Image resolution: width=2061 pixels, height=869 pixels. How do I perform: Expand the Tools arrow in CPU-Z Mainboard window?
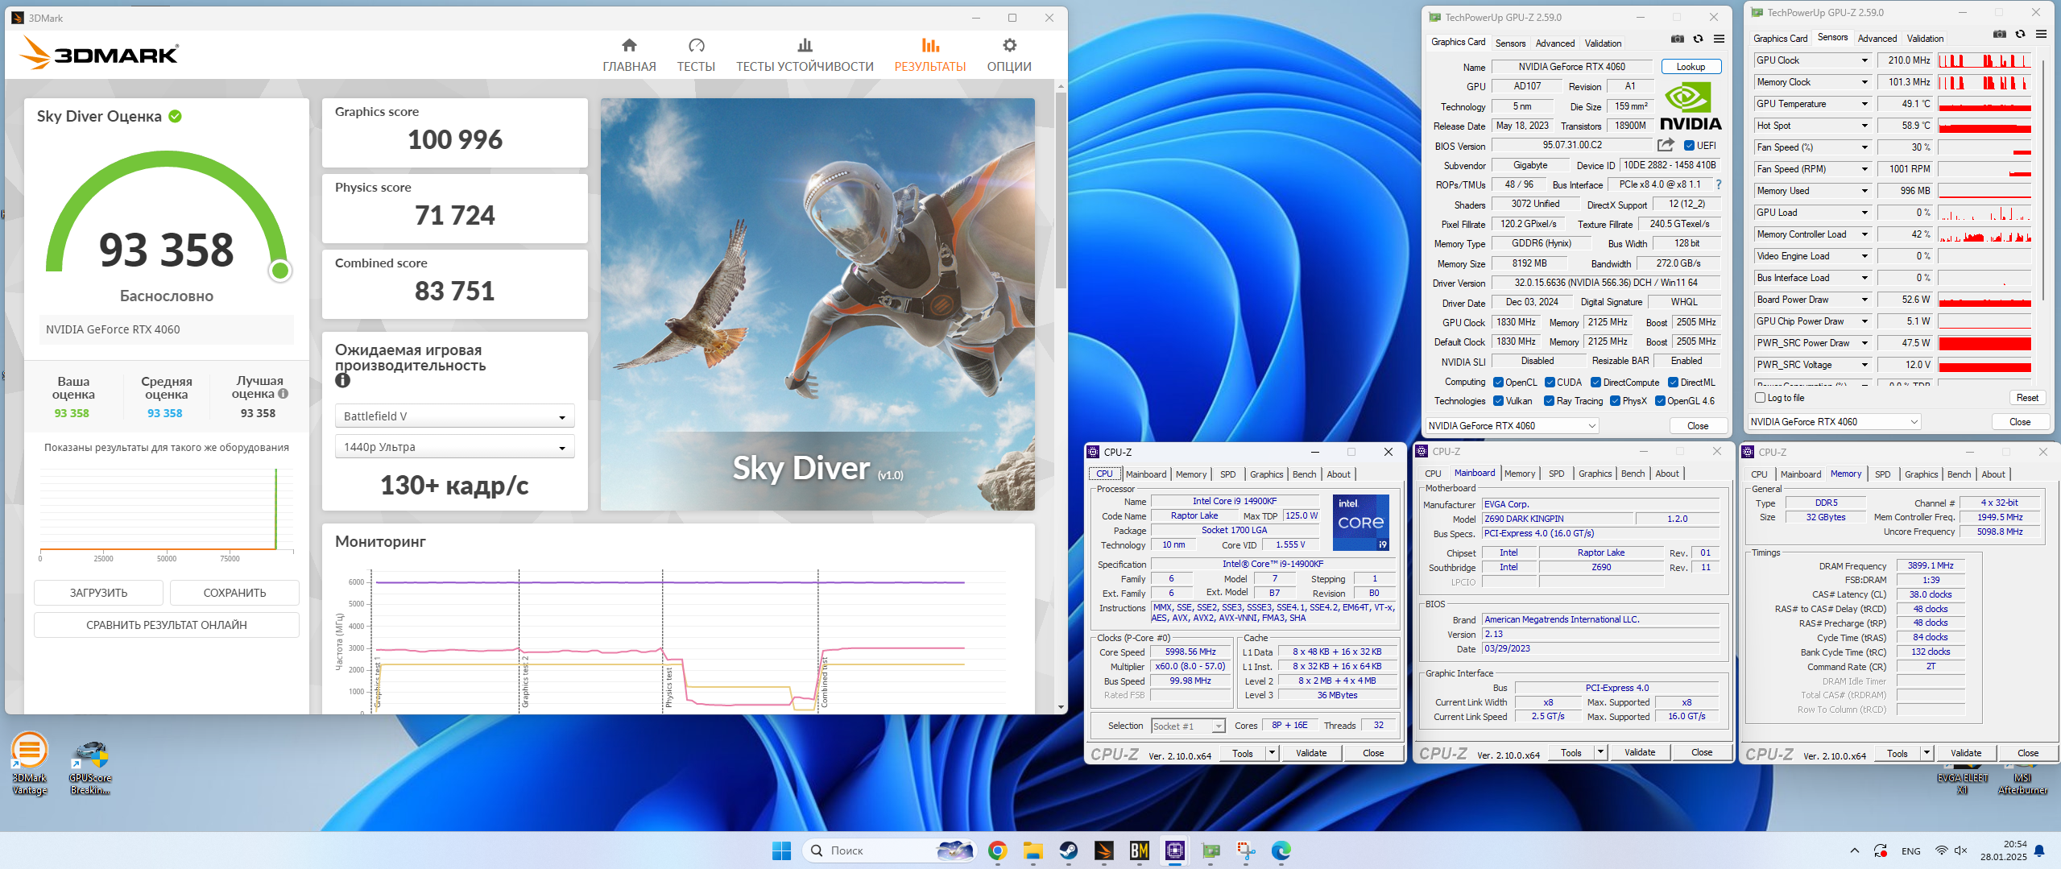pyautogui.click(x=1600, y=753)
